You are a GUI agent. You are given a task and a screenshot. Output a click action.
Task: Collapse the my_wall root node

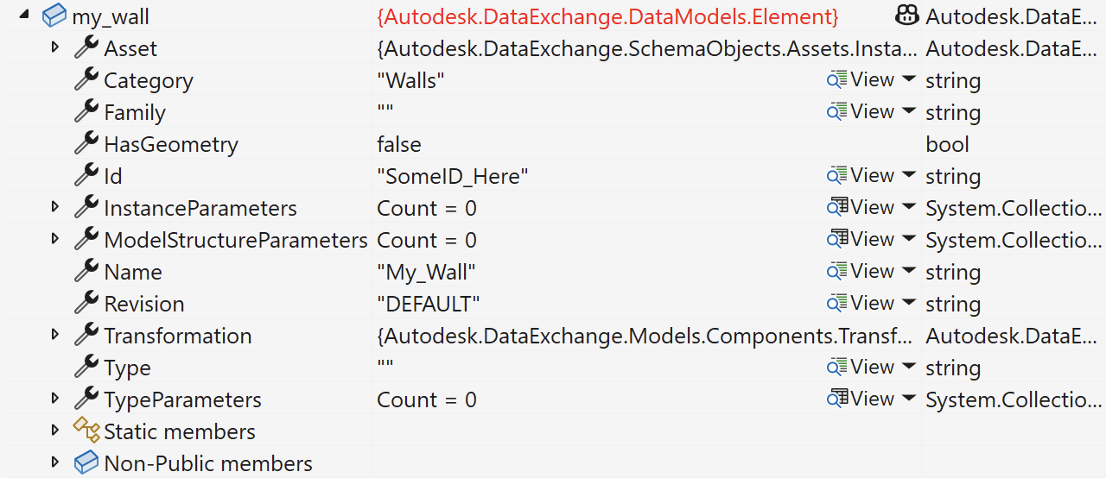pos(23,16)
